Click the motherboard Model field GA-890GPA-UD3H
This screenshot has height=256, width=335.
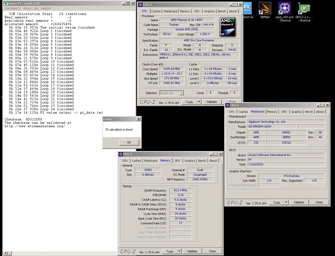tap(272, 127)
